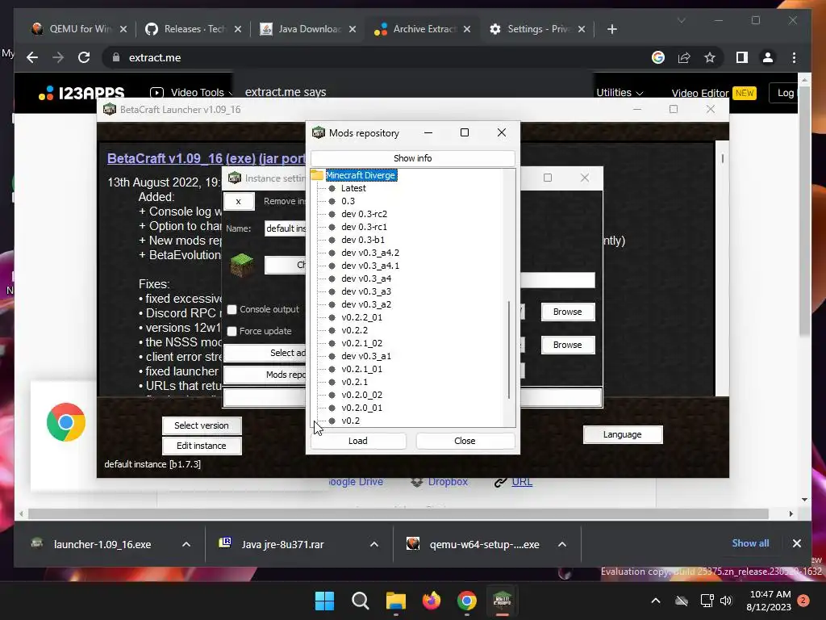Screen dimensions: 826x620
Task: Show hidden tray icons chevron
Action: tap(656, 601)
